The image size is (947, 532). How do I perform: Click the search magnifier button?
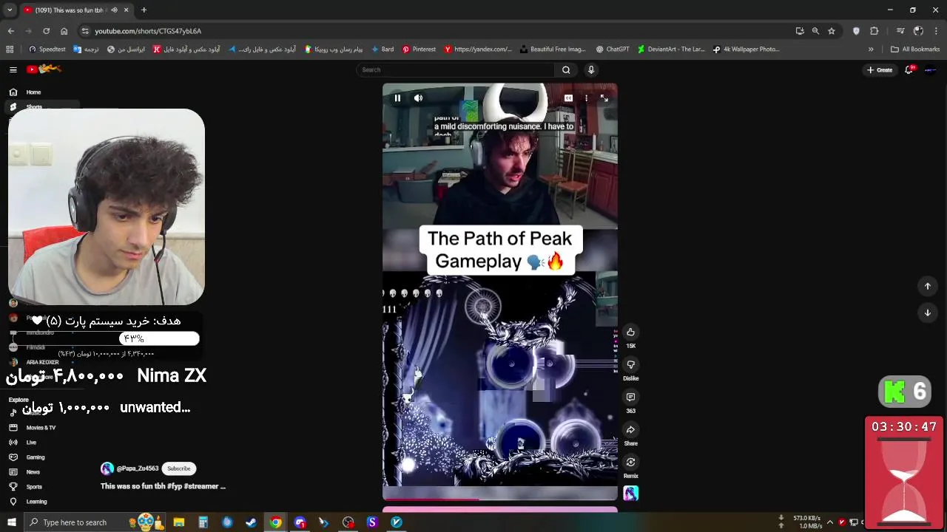click(566, 69)
